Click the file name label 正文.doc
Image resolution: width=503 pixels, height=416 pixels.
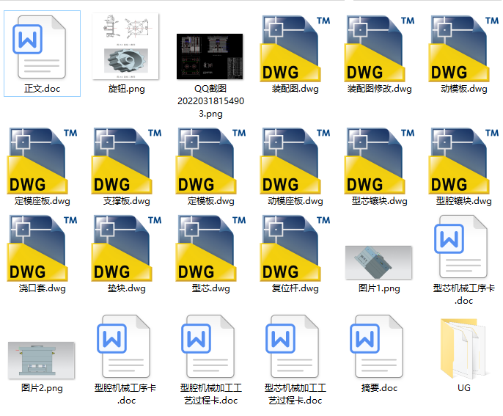pos(42,89)
